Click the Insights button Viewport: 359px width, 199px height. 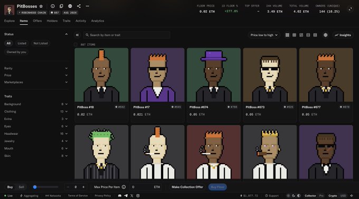343,35
